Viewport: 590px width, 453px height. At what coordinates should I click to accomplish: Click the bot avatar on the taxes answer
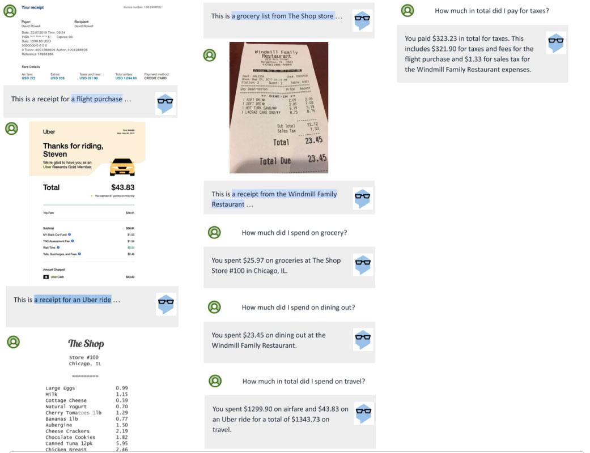click(x=556, y=42)
